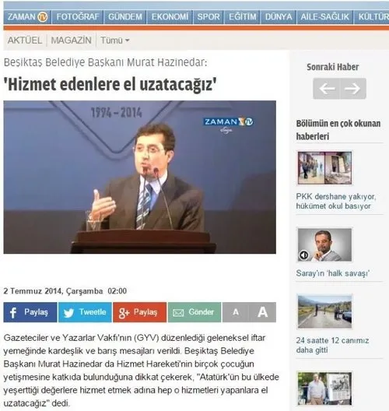The image size is (389, 411).
Task: Open the DÜNYA section
Action: 279,17
